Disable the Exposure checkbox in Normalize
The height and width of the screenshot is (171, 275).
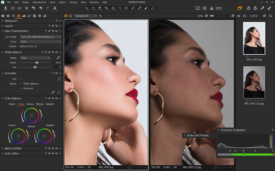click(x=21, y=88)
